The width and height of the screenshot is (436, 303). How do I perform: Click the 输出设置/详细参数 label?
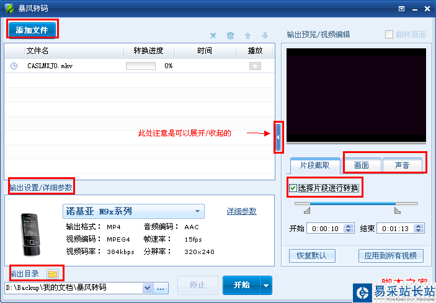tap(41, 188)
